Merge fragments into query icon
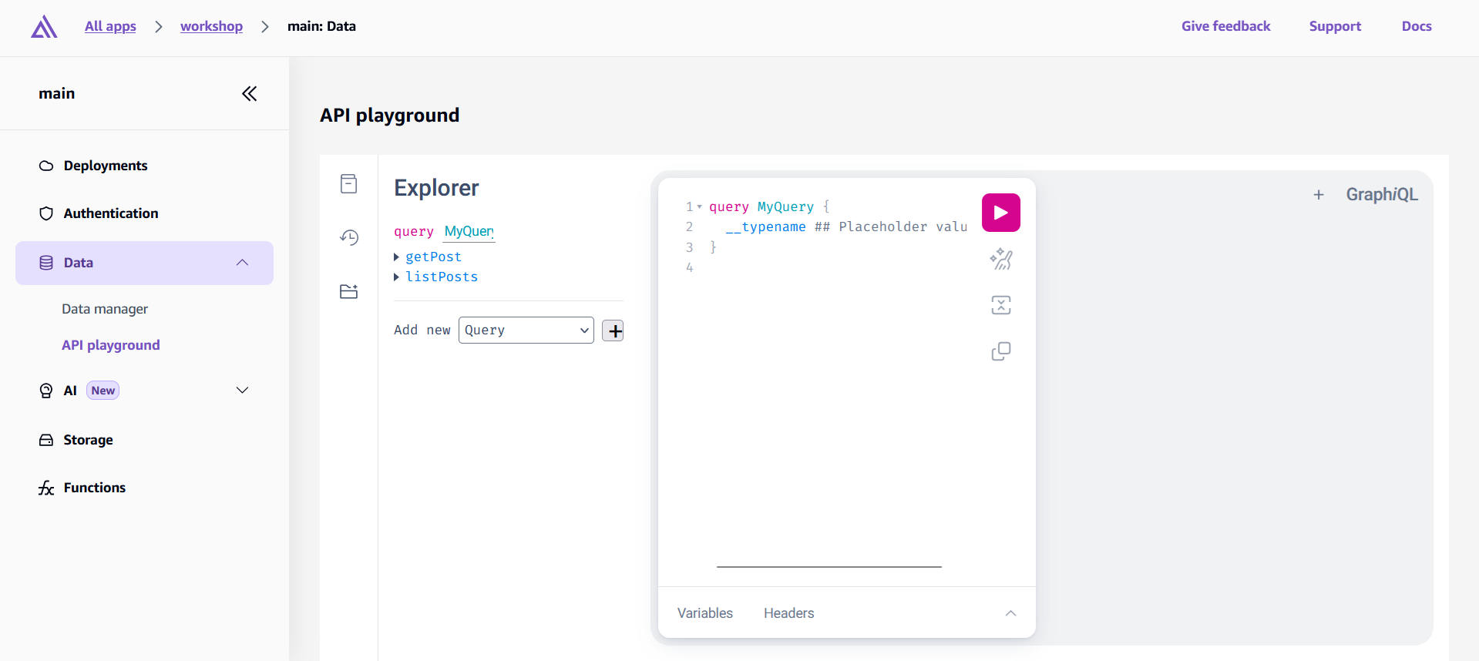 (x=1001, y=305)
